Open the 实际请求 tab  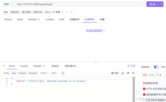click(x=70, y=66)
